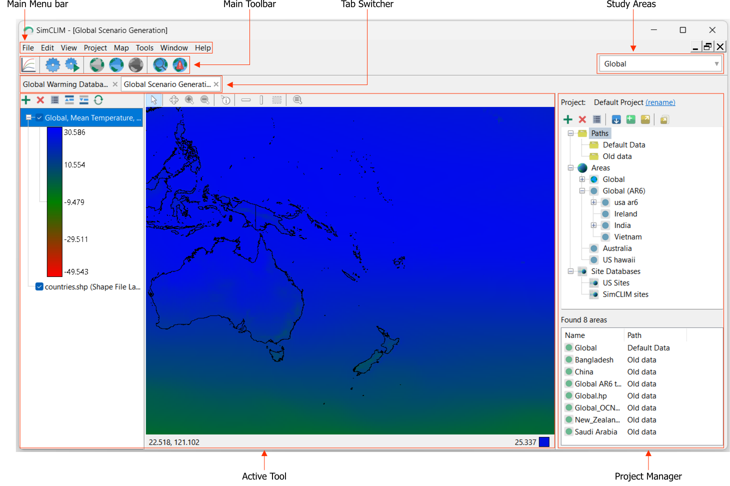Activate the pan tool in map toolbar
Screen dimensions: 730x486
pyautogui.click(x=174, y=100)
